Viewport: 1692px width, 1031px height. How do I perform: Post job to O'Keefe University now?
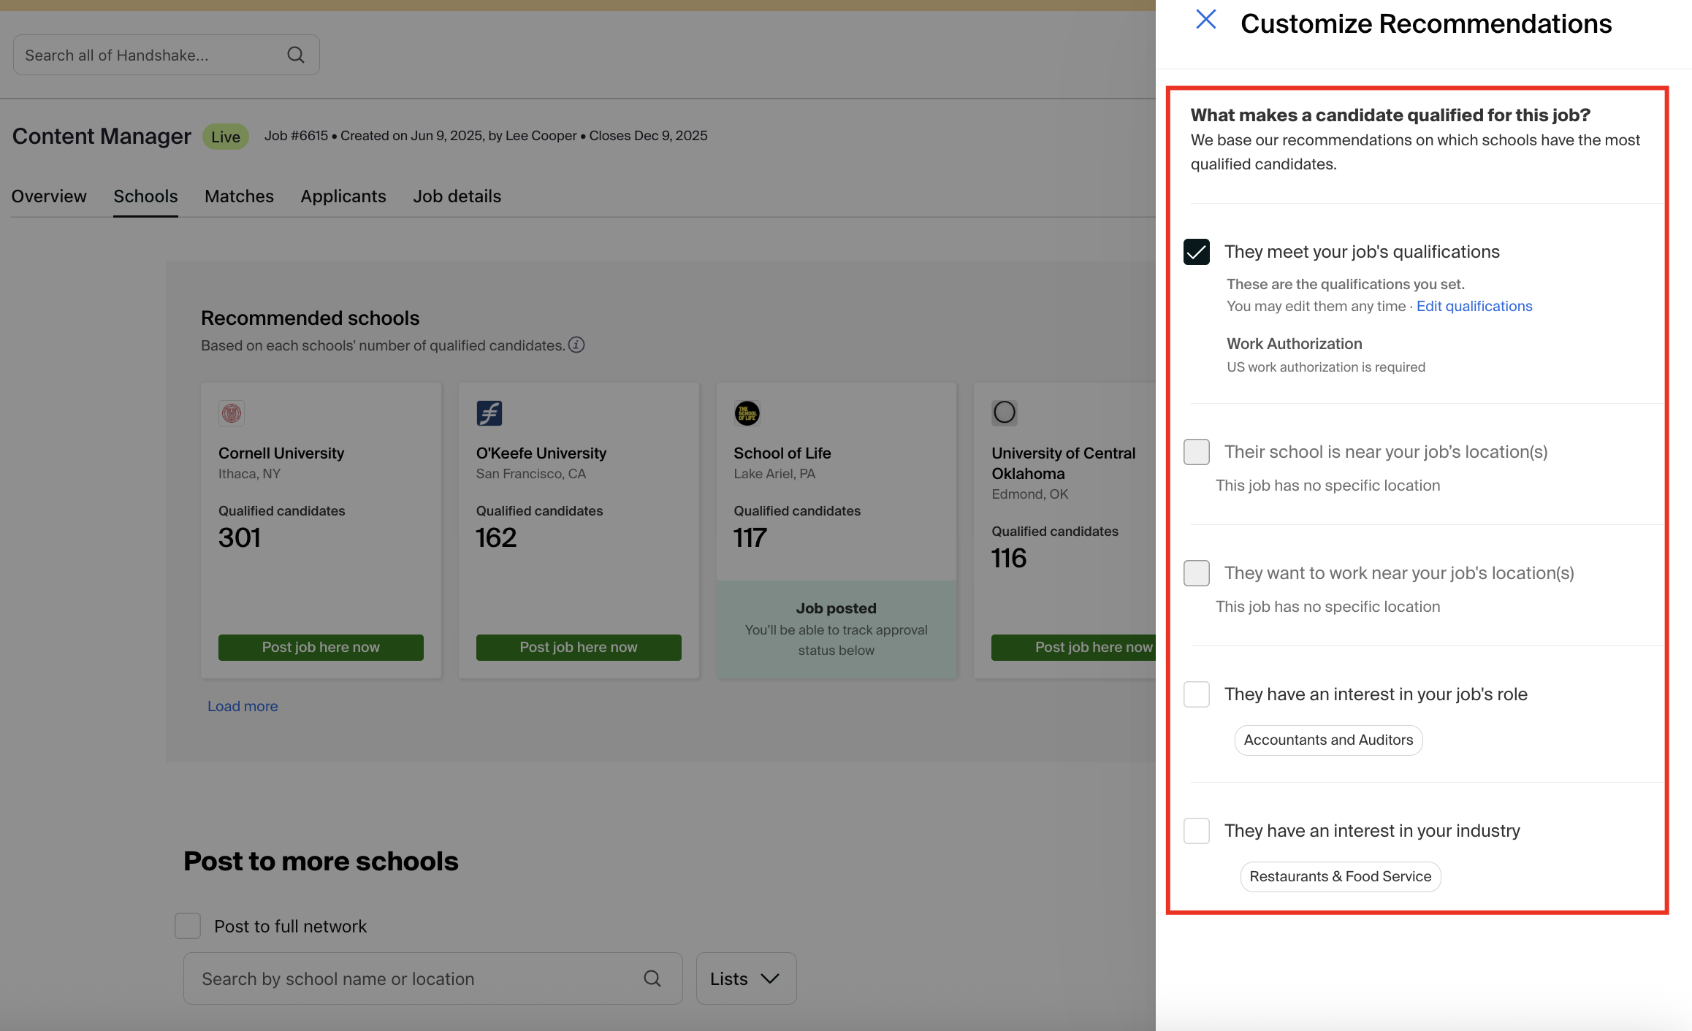tap(579, 648)
